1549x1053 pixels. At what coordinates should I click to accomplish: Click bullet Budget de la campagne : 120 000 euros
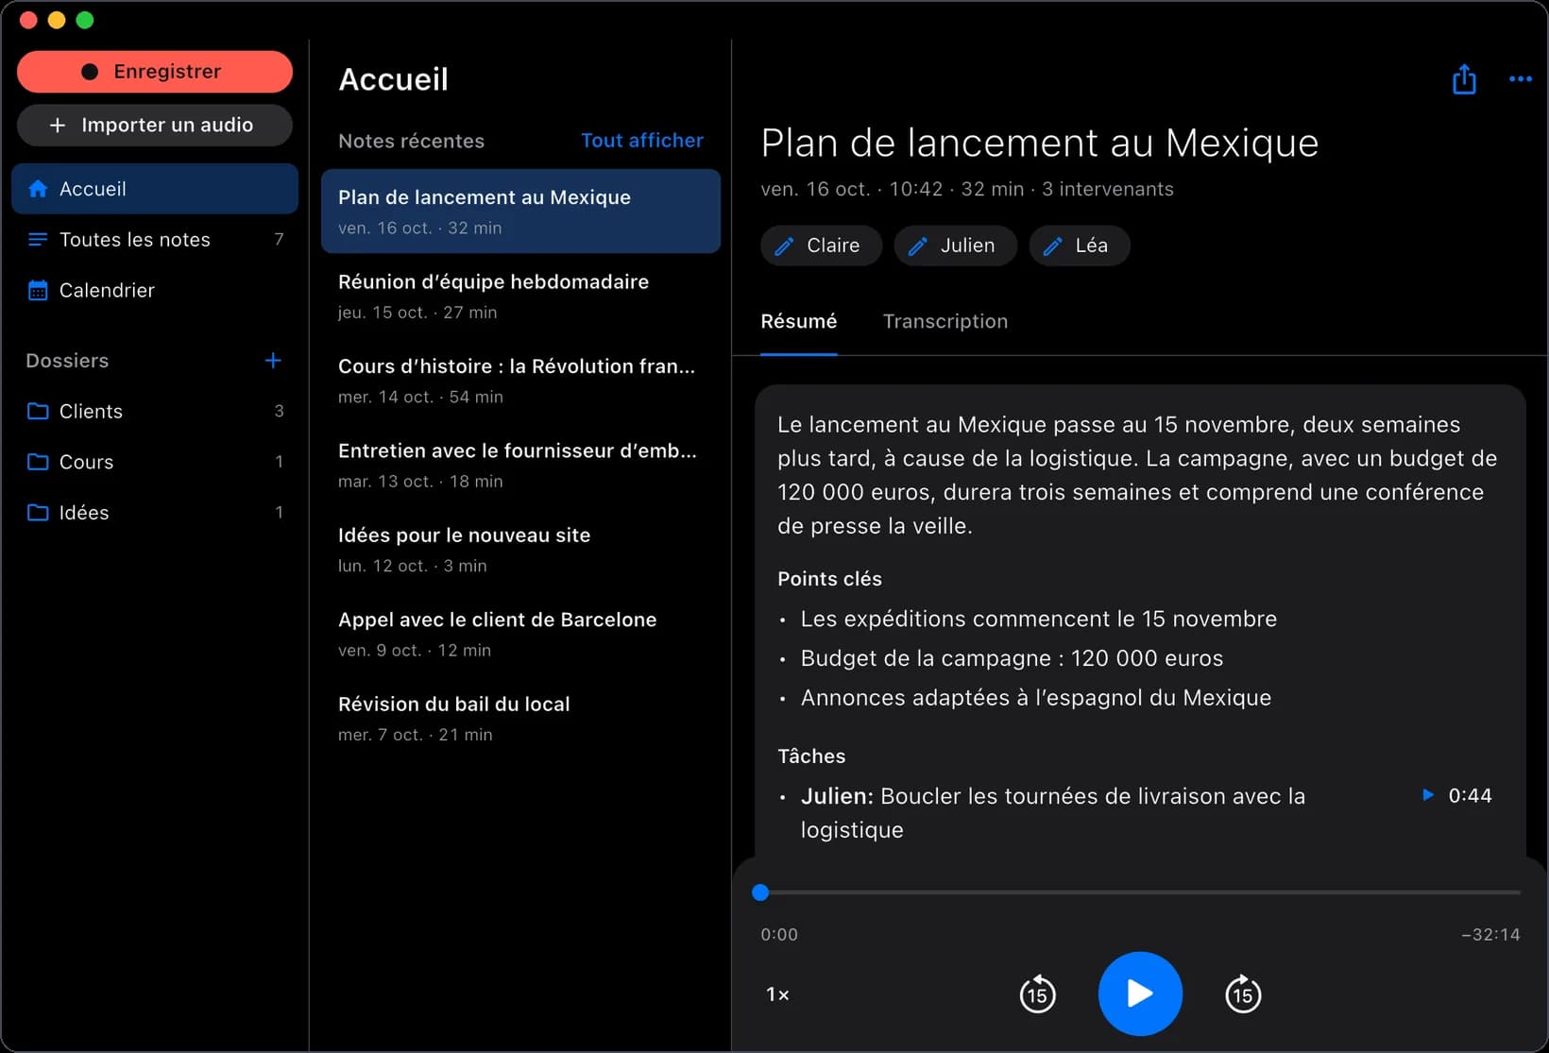[1012, 658]
